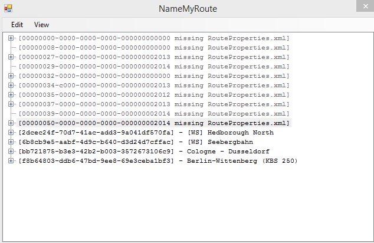This screenshot has width=374, height=243.
Task: Select the 00000035 missing RouteProperties entry
Action: pos(153,95)
